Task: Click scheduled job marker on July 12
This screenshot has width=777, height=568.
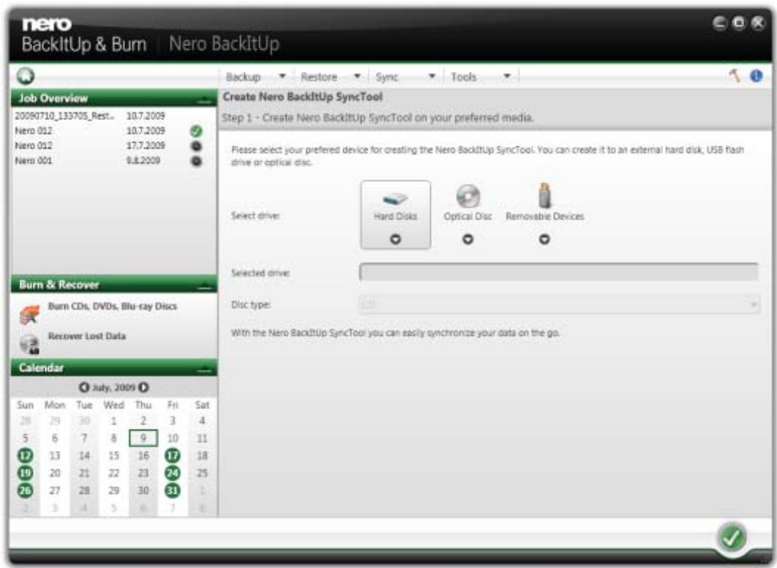Action: pyautogui.click(x=26, y=455)
